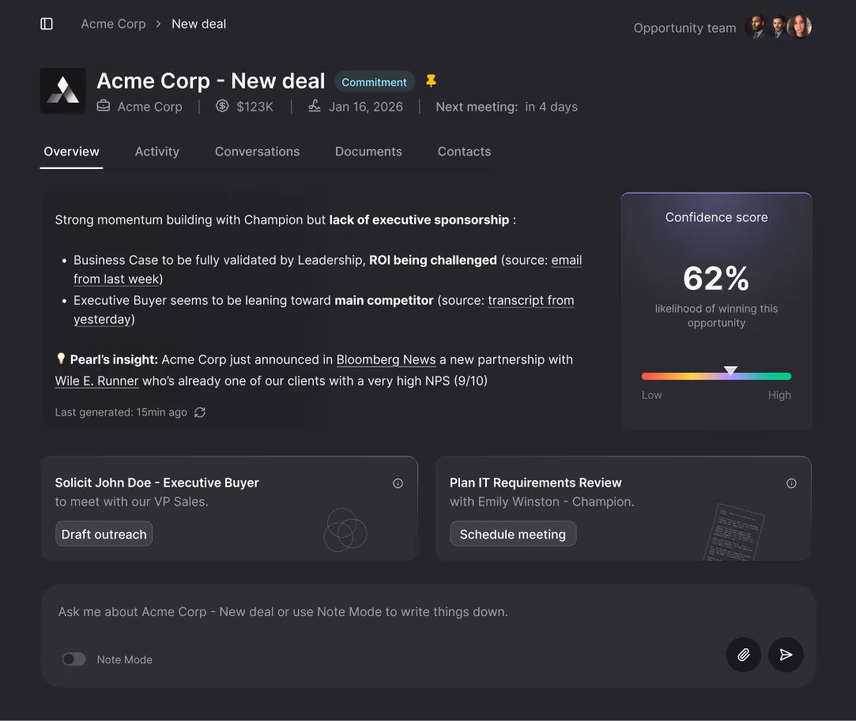856x721 pixels.
Task: Attach a file with the paperclip icon
Action: 744,655
